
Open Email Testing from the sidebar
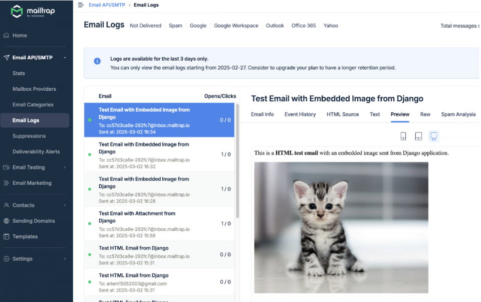pyautogui.click(x=29, y=167)
